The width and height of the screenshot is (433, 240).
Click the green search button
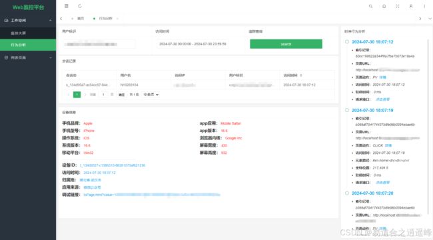[x=286, y=44]
